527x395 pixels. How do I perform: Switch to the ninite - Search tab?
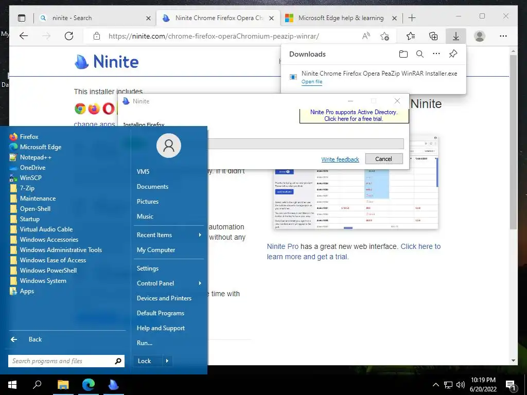point(95,18)
